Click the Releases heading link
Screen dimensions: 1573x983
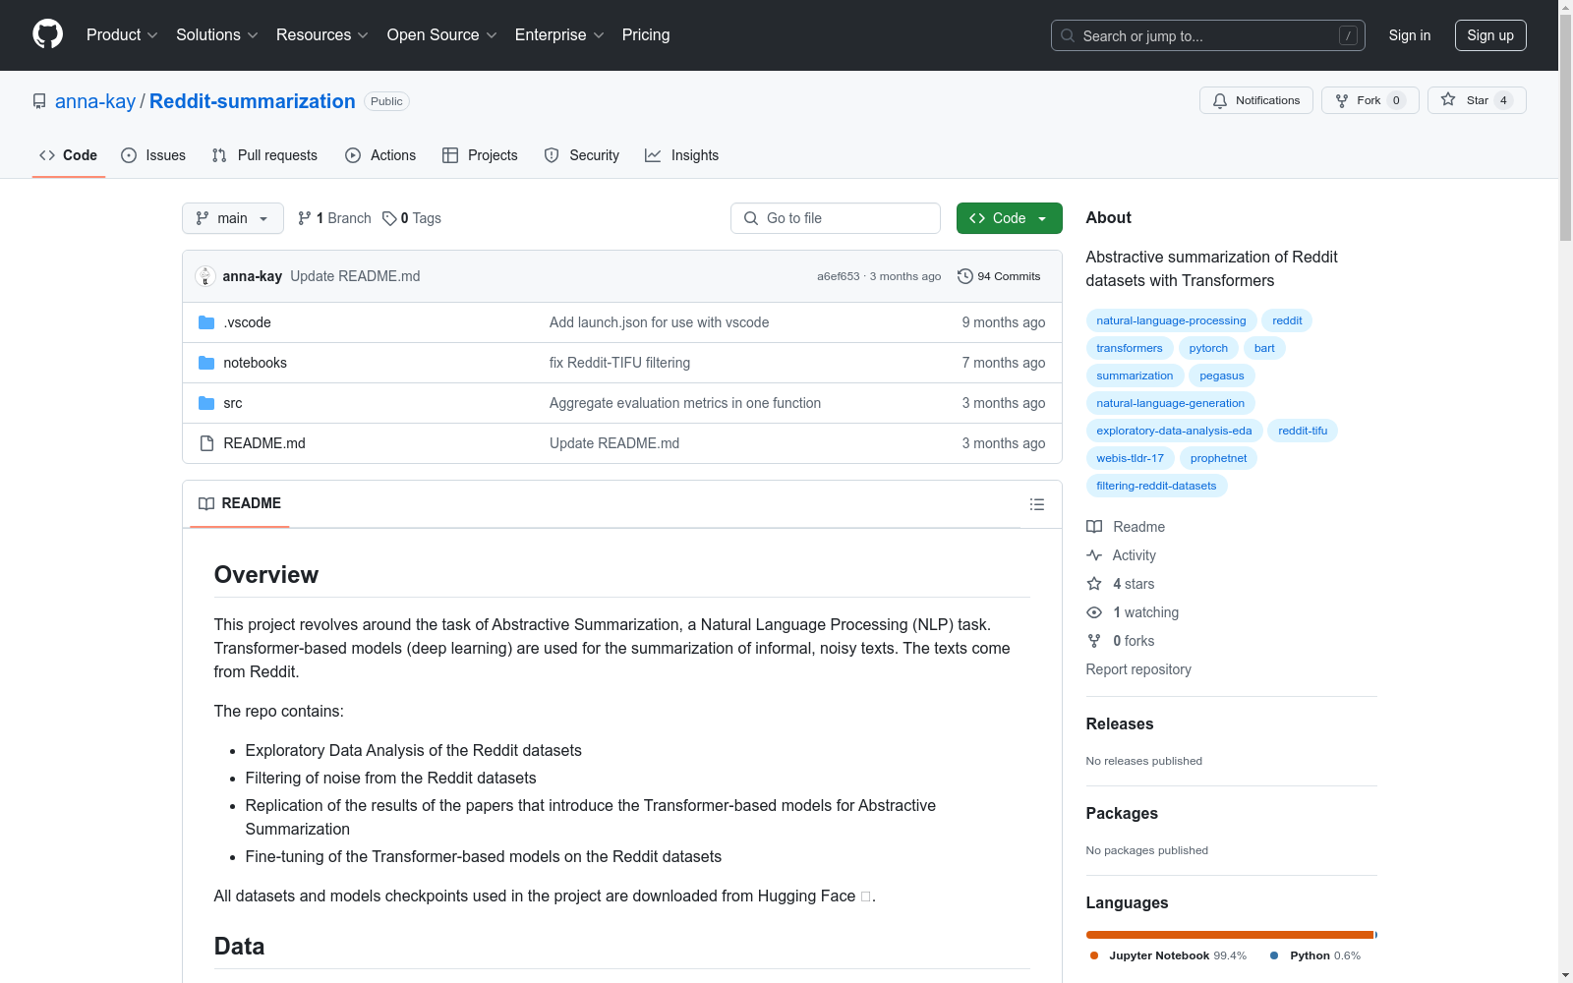pos(1120,723)
